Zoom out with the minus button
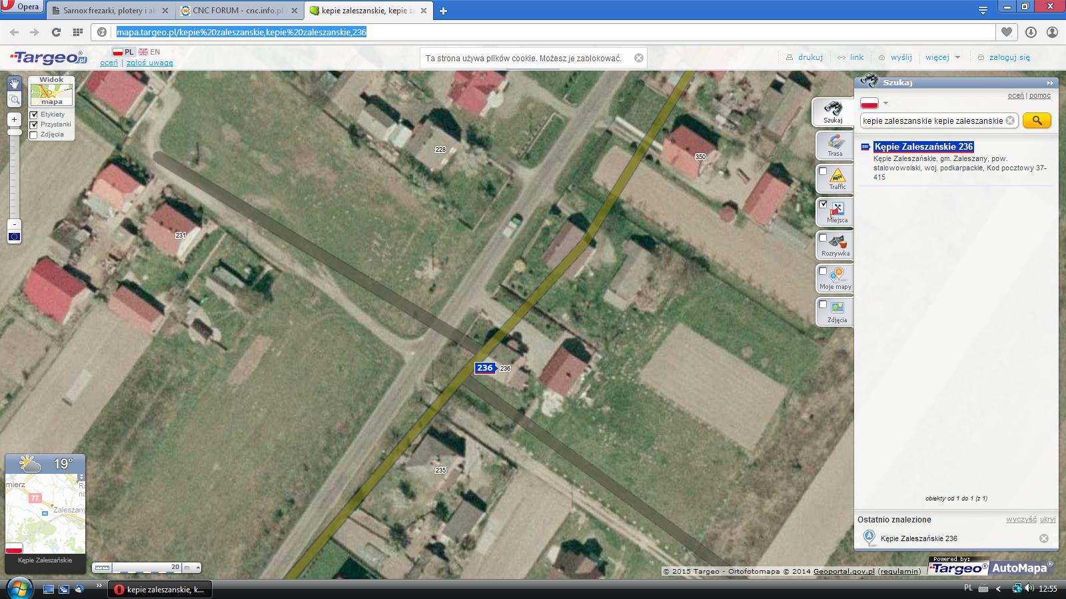The image size is (1066, 599). (14, 224)
